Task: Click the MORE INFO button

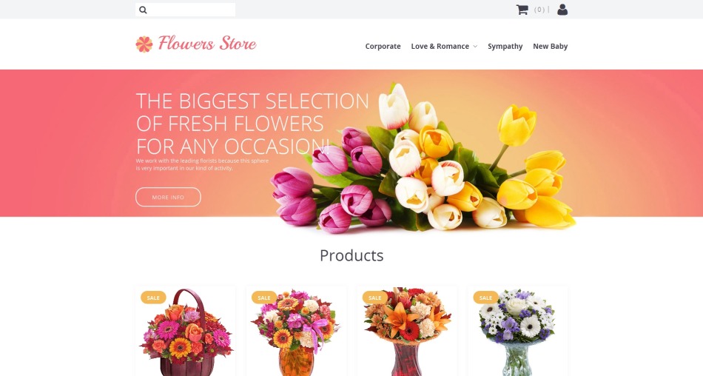Action: (x=168, y=197)
